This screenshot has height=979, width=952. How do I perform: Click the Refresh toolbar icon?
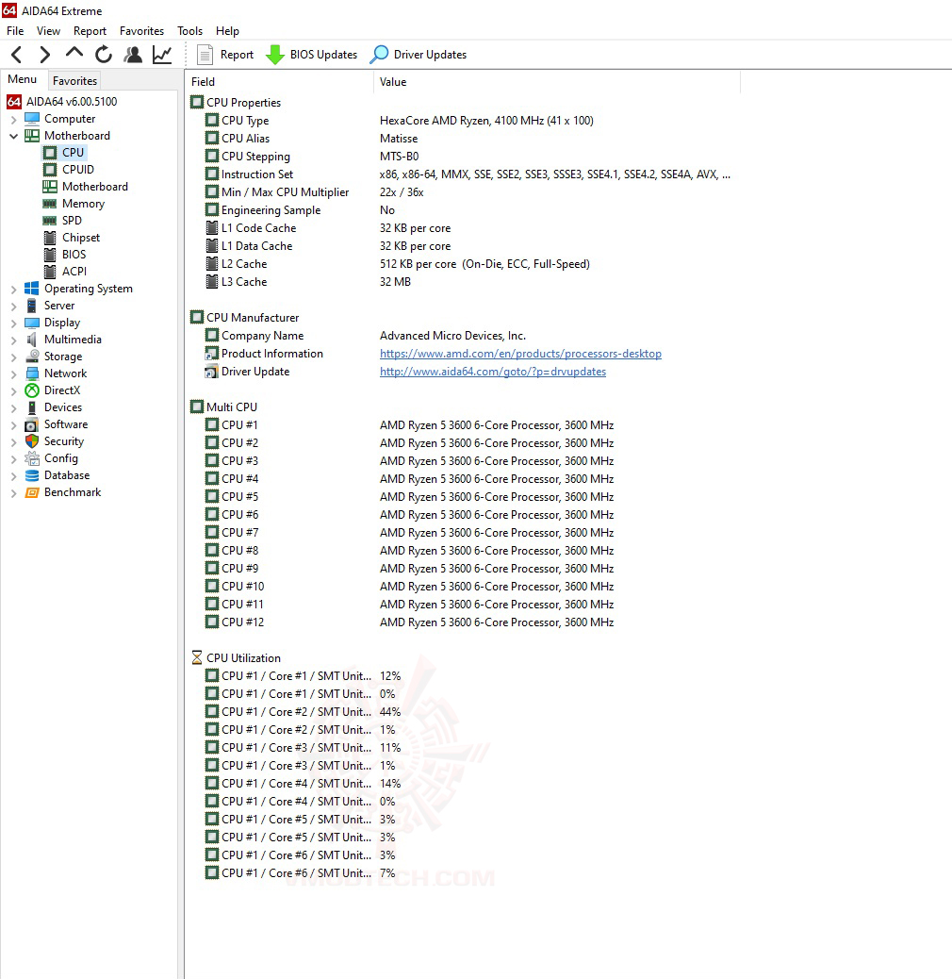tap(104, 55)
